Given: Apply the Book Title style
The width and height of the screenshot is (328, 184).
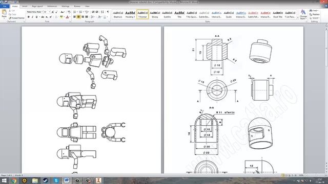Looking at the screenshot, I should pyautogui.click(x=278, y=14).
